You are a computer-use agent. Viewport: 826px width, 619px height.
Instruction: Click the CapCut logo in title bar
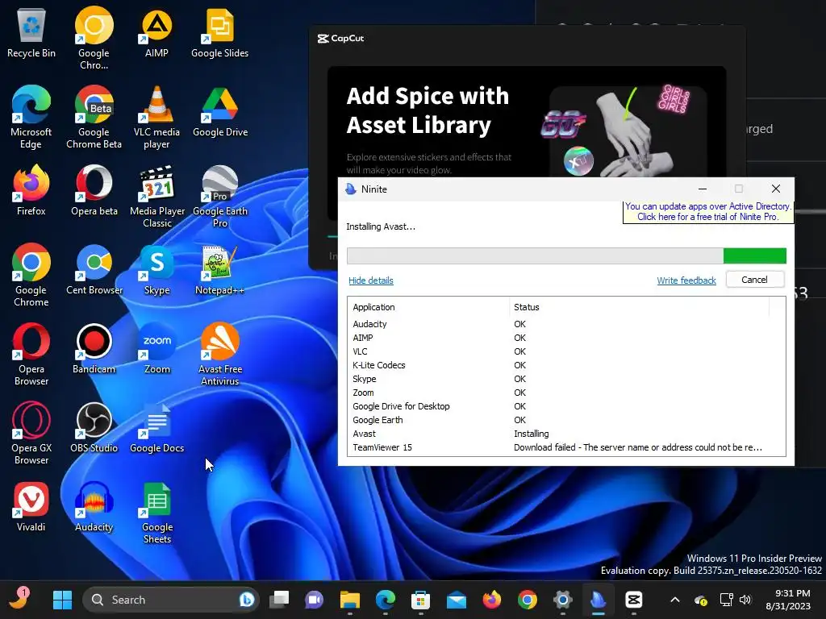[x=340, y=39]
